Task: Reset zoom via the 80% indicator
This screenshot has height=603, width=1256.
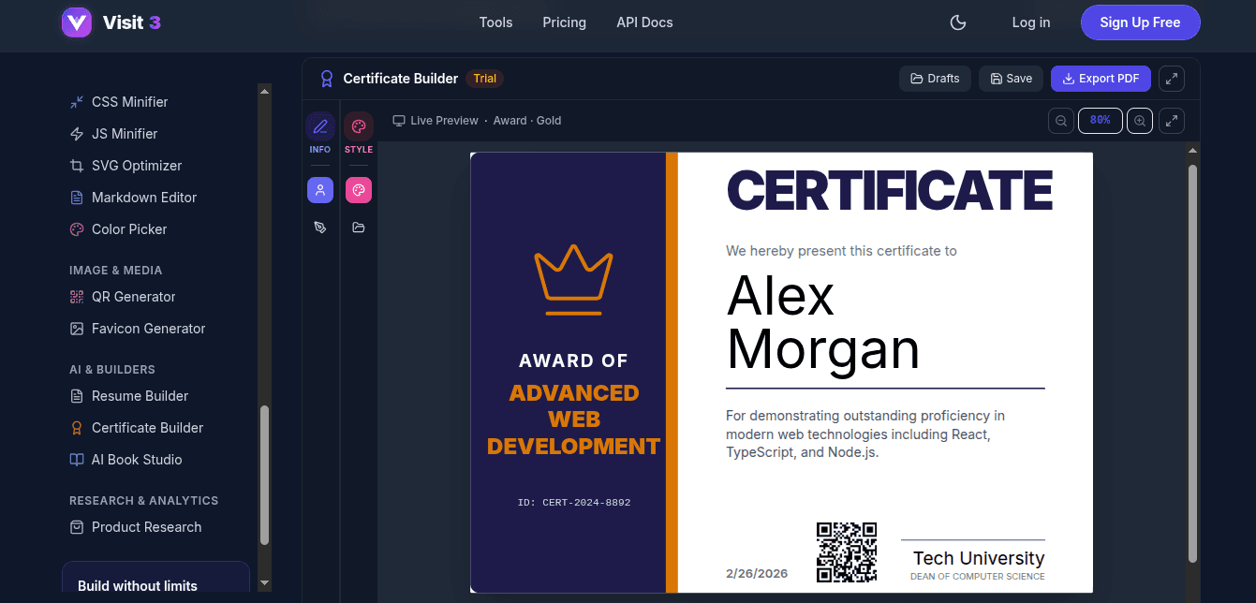Action: click(1101, 121)
